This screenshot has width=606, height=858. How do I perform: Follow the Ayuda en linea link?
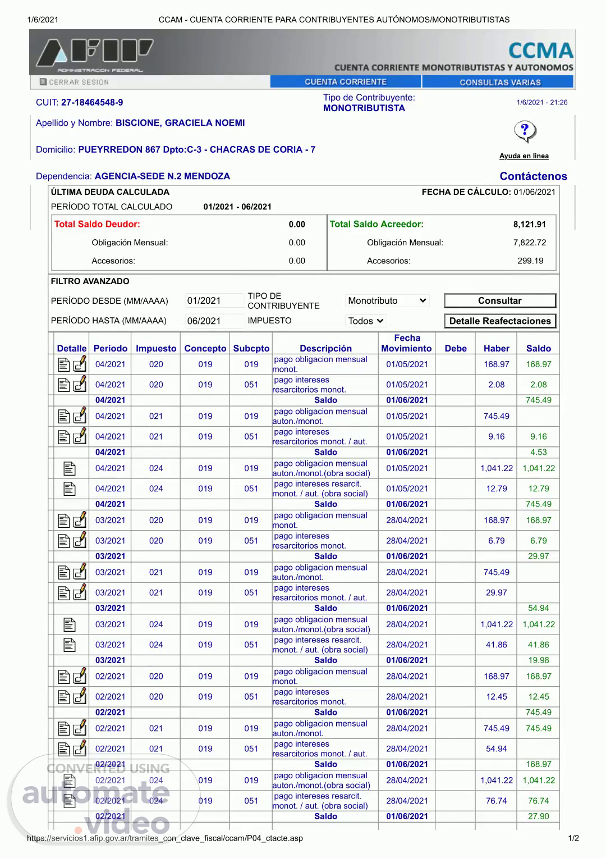(x=524, y=156)
